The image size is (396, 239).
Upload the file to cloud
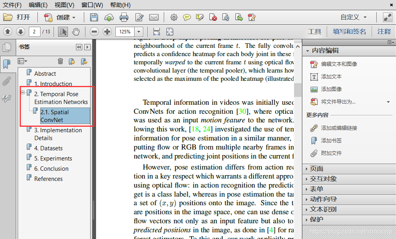pos(109,17)
